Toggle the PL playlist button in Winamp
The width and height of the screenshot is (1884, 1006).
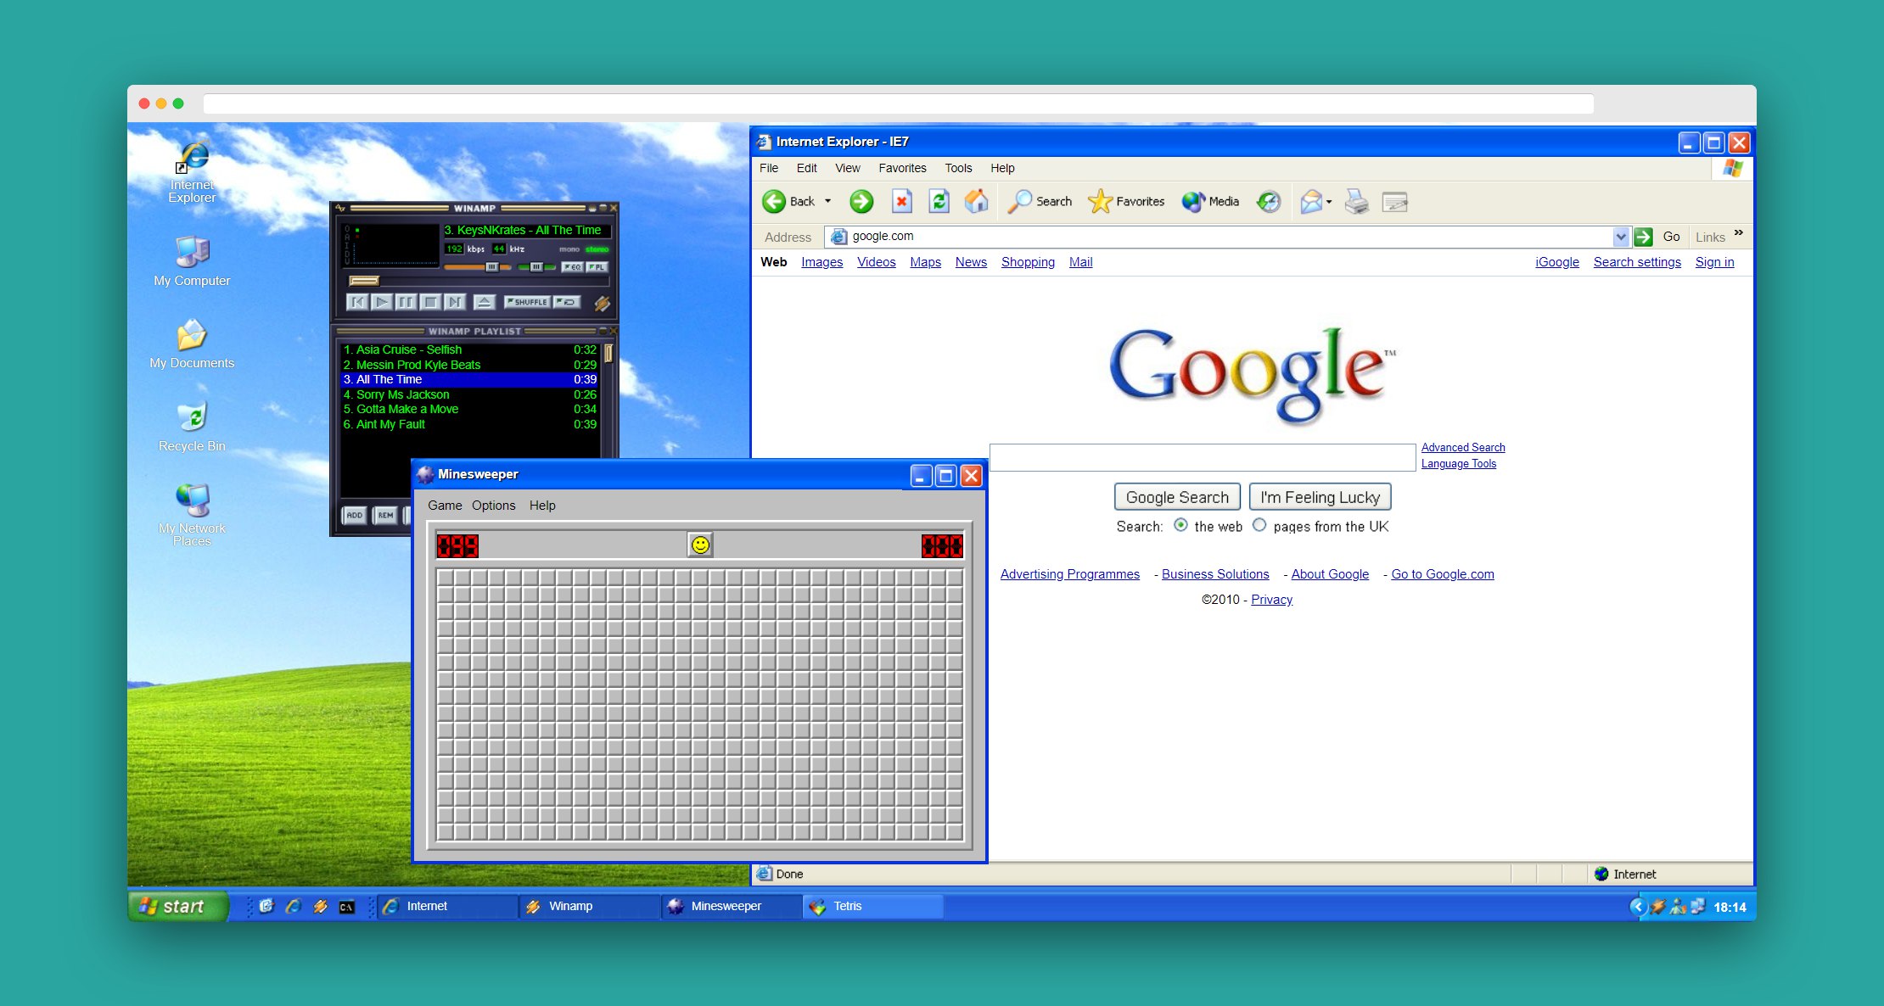click(x=597, y=267)
